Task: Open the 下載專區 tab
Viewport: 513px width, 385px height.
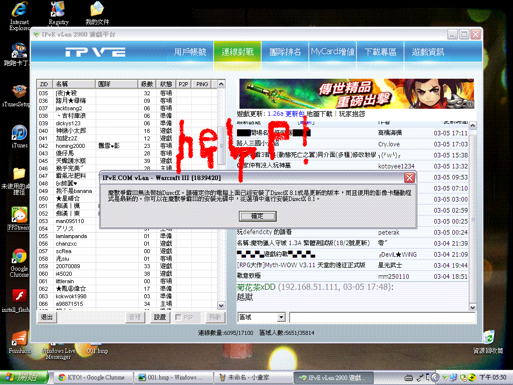Action: point(380,52)
